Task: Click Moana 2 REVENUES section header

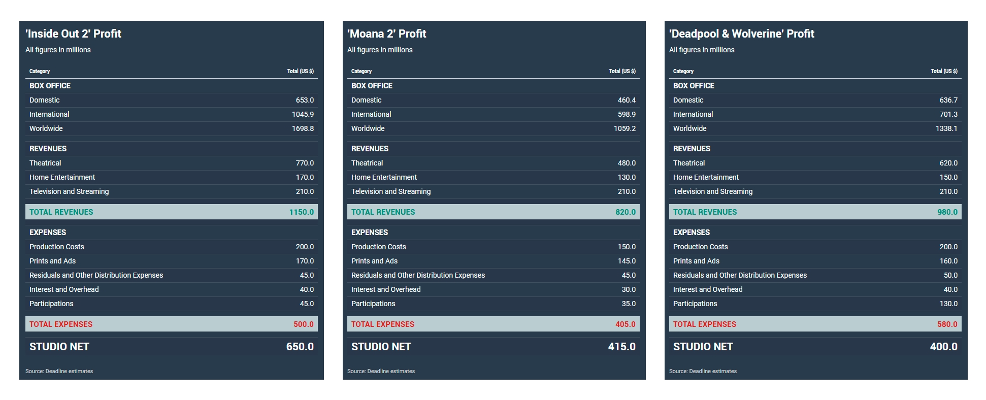Action: coord(370,149)
